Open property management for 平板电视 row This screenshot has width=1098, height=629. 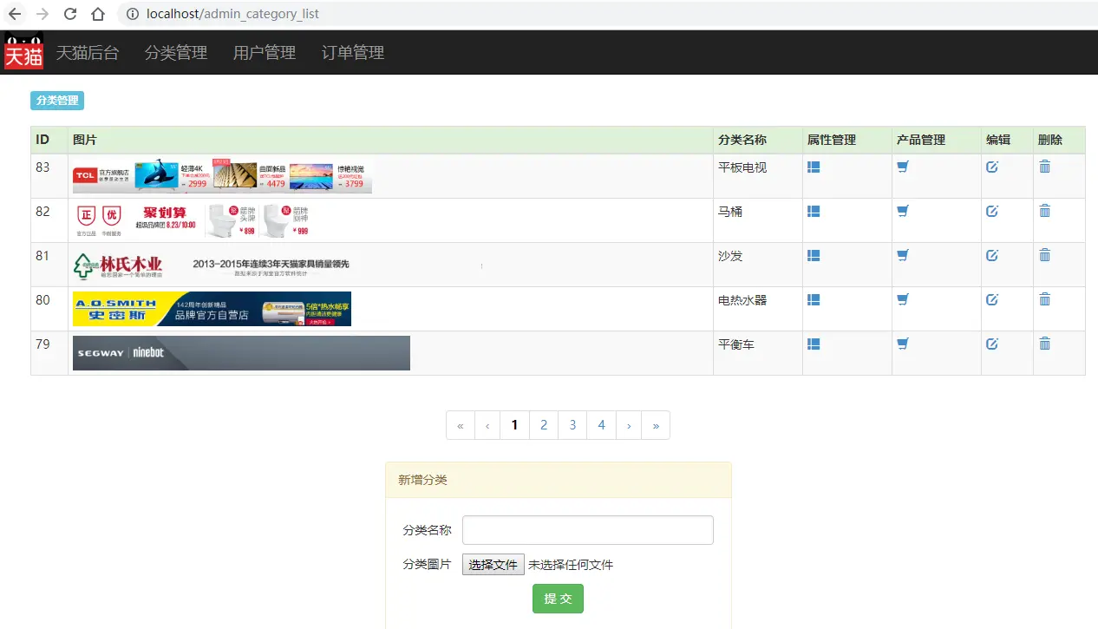814,167
